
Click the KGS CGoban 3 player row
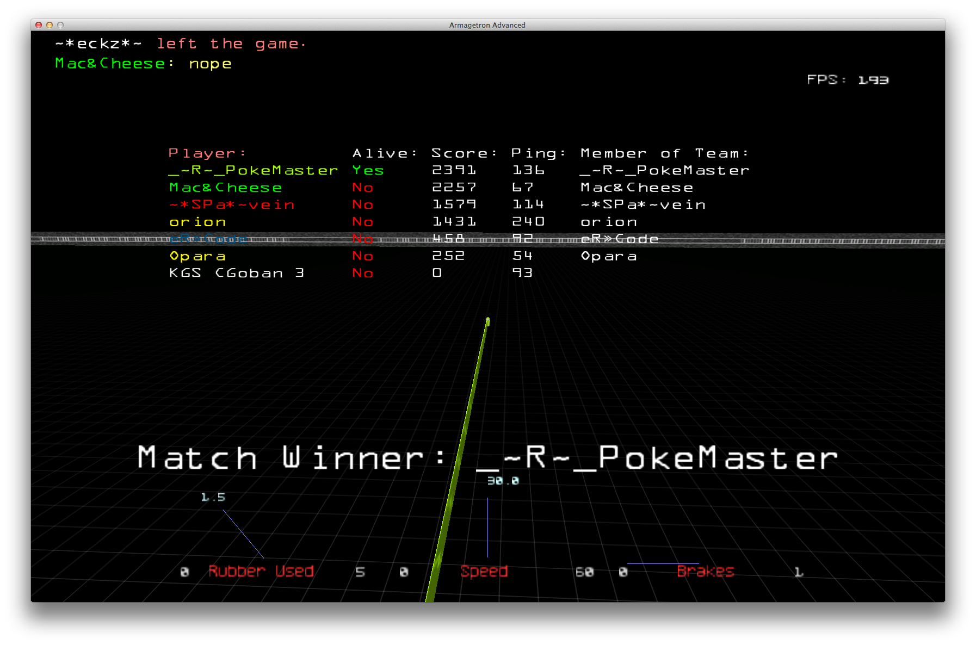[x=236, y=273]
